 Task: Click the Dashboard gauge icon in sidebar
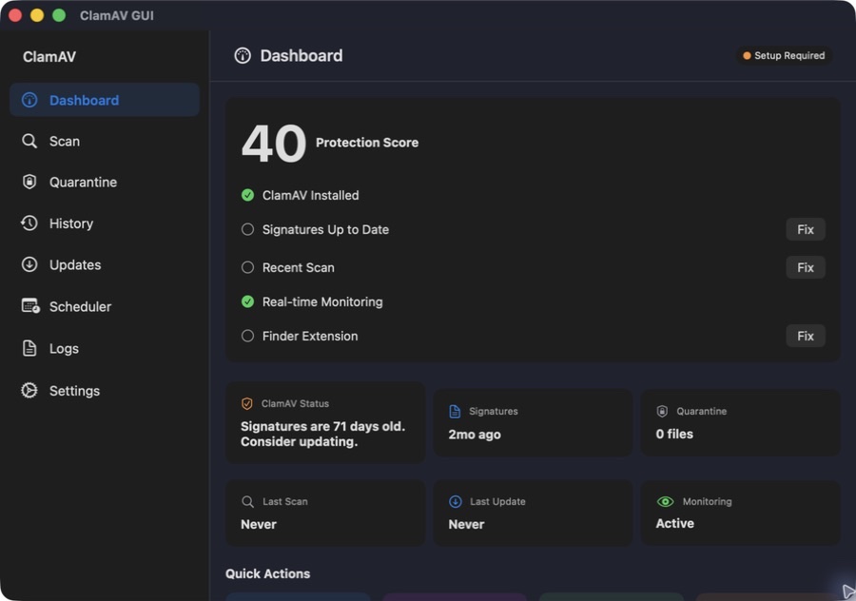(29, 100)
